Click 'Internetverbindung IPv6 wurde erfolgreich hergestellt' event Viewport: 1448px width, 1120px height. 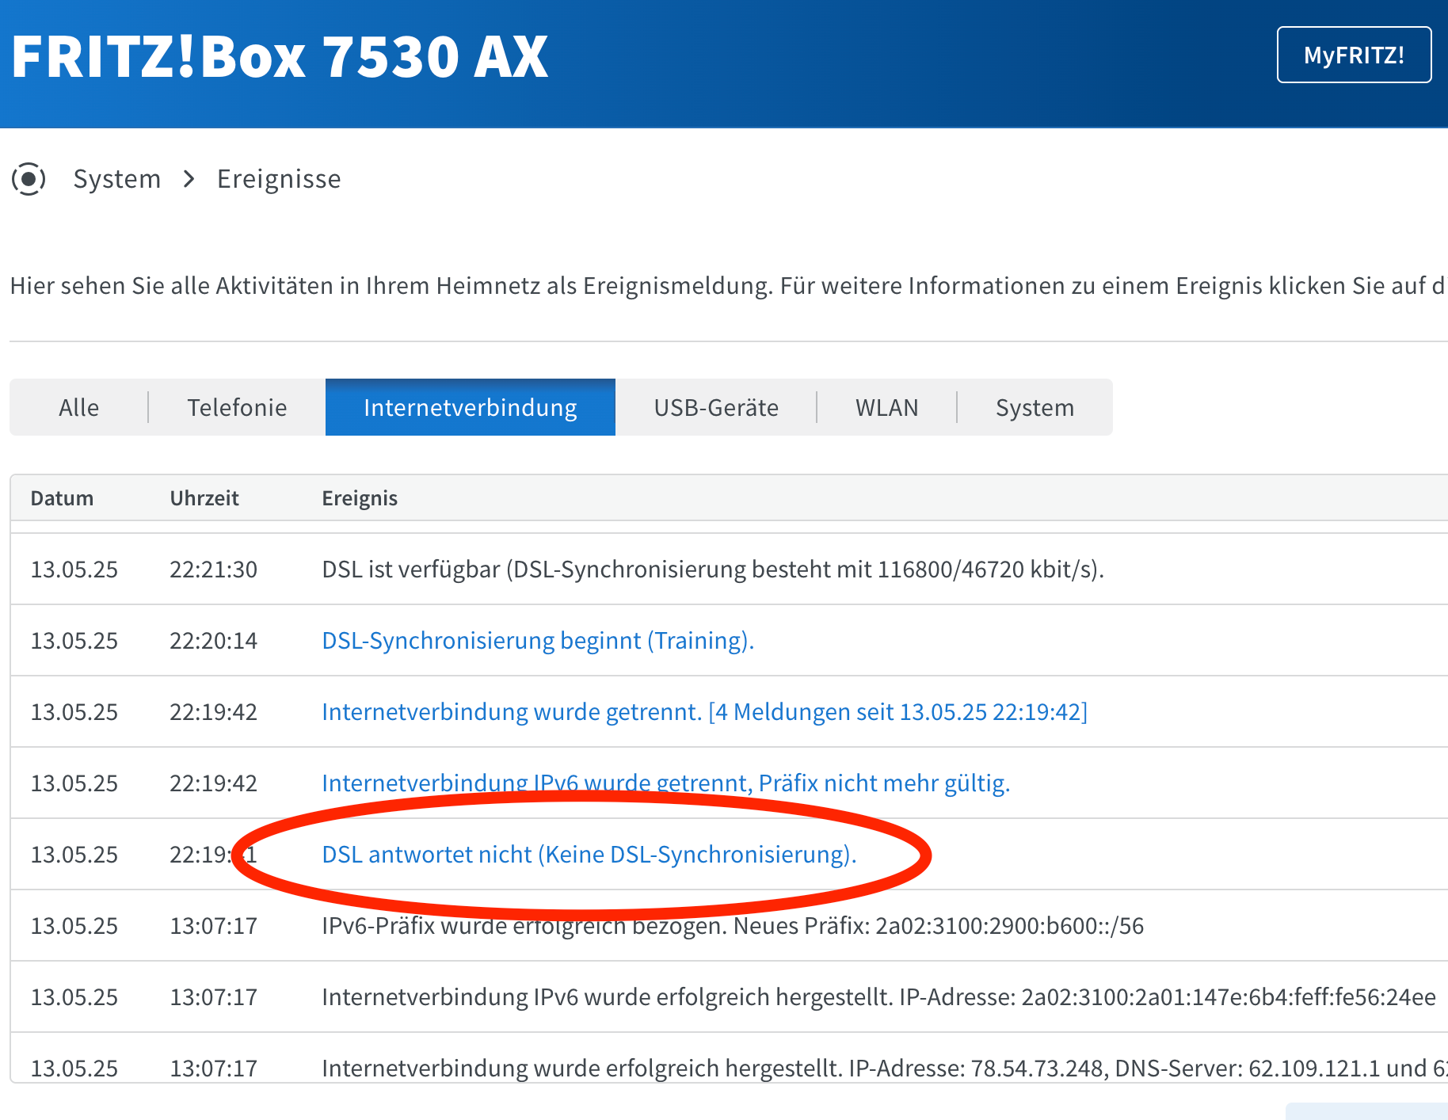click(x=878, y=996)
